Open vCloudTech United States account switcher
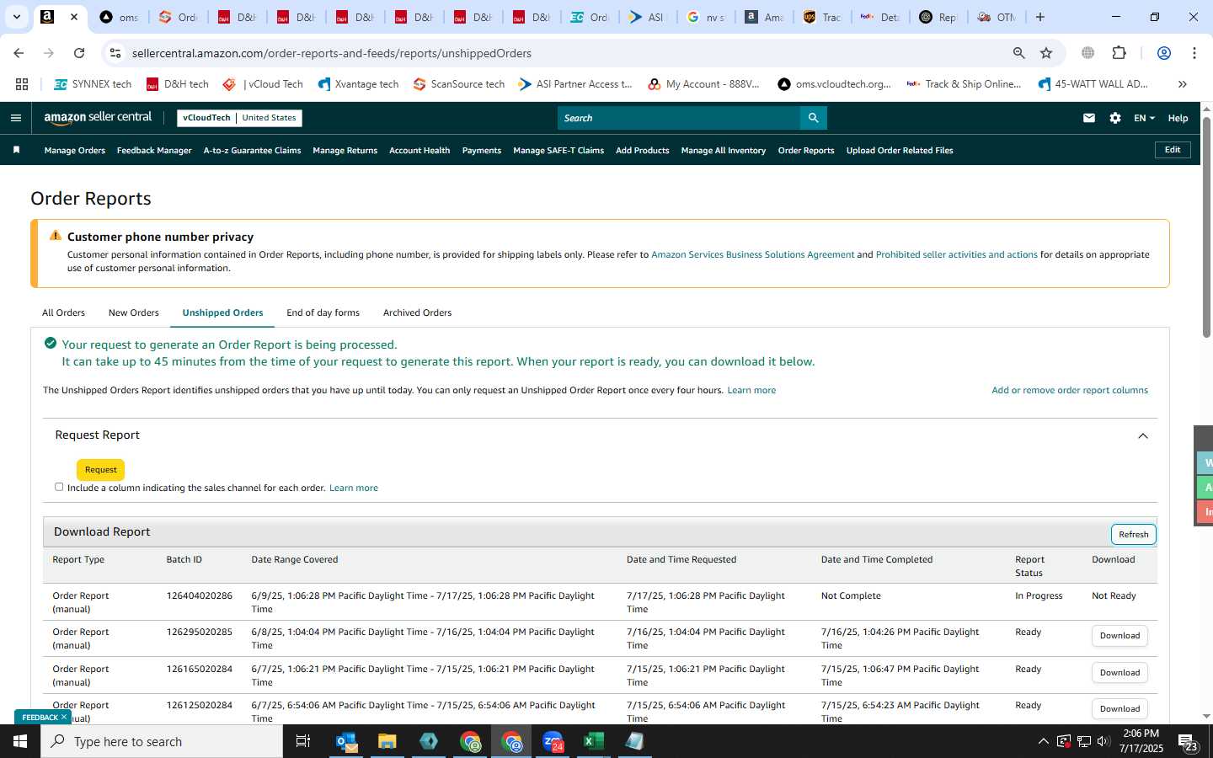Viewport: 1213px width, 758px height. [x=239, y=118]
